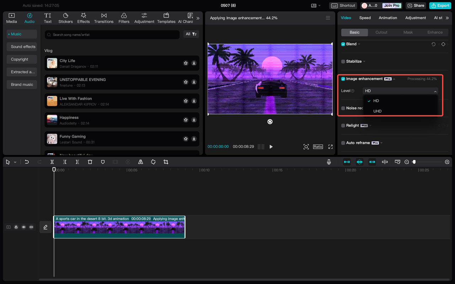Click the undo arrow in timeline toolbar
Image resolution: width=455 pixels, height=284 pixels.
coord(27,162)
